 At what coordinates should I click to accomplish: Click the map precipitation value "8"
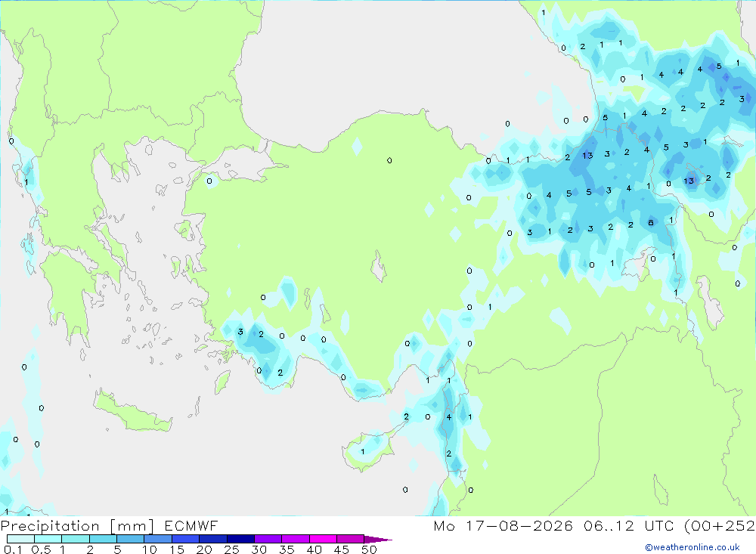(651, 222)
